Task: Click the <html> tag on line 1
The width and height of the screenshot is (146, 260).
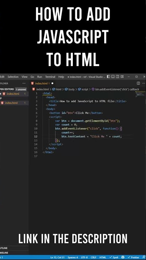Action: click(x=47, y=94)
